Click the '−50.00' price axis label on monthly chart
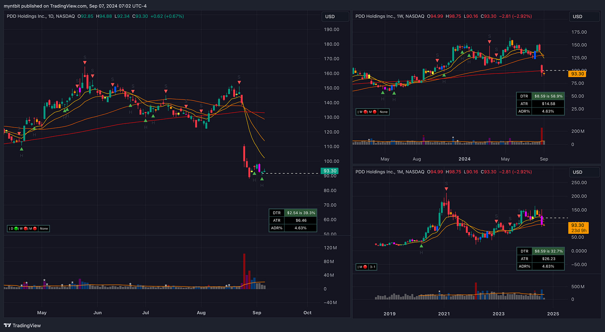The width and height of the screenshot is (605, 332). pos(579,264)
